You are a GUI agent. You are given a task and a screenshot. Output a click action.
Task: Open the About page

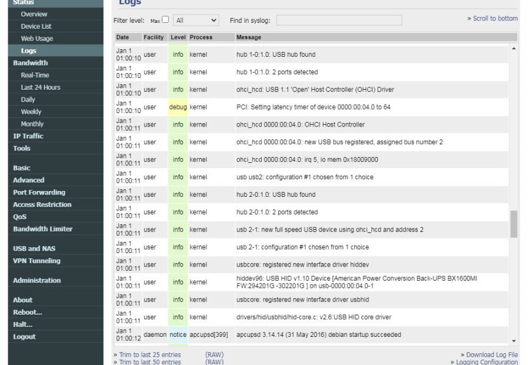22,300
